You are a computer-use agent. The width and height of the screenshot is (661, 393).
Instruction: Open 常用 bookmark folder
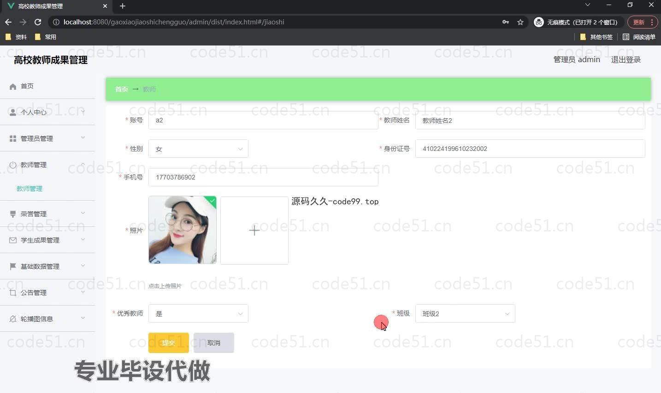click(46, 37)
